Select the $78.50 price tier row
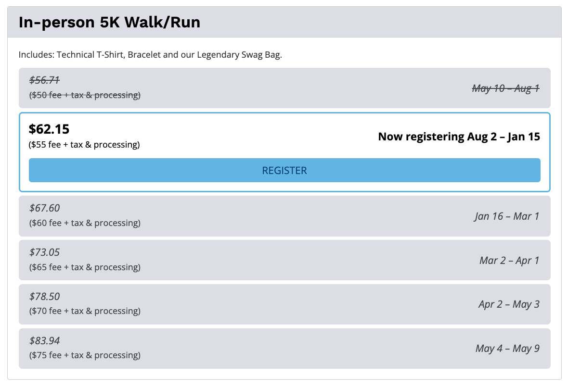The width and height of the screenshot is (568, 388). pos(284,304)
